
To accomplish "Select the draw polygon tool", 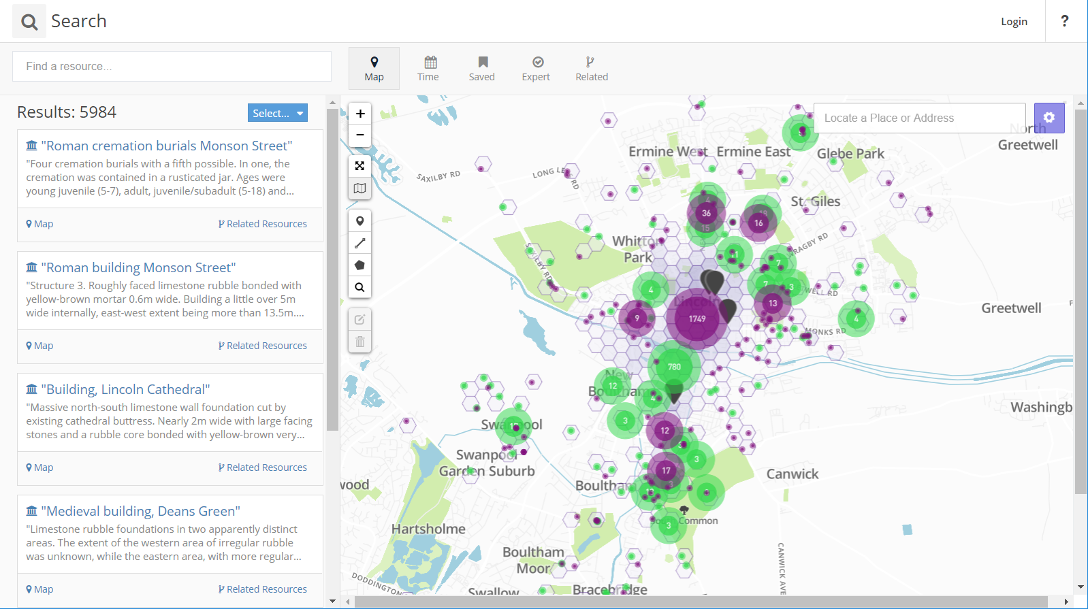I will (360, 265).
